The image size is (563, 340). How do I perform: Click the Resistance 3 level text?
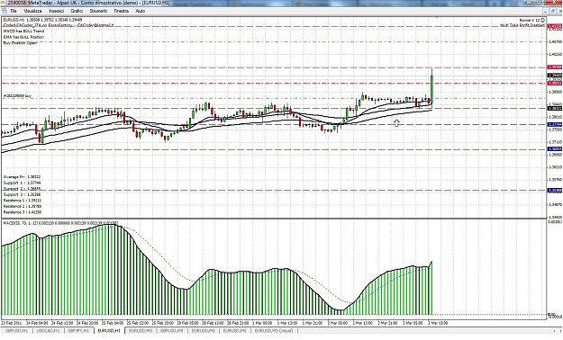[23, 212]
